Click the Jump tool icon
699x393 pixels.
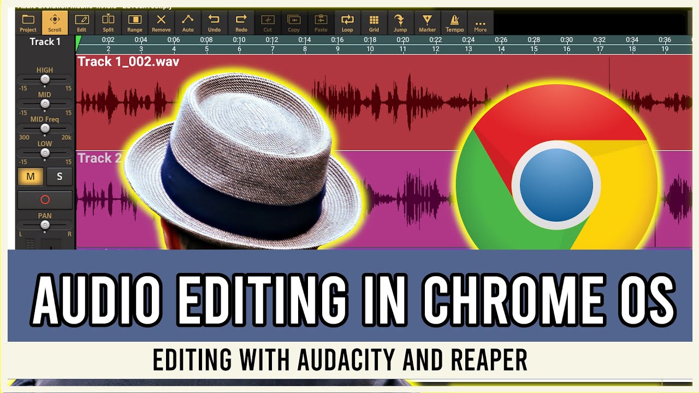pyautogui.click(x=400, y=23)
